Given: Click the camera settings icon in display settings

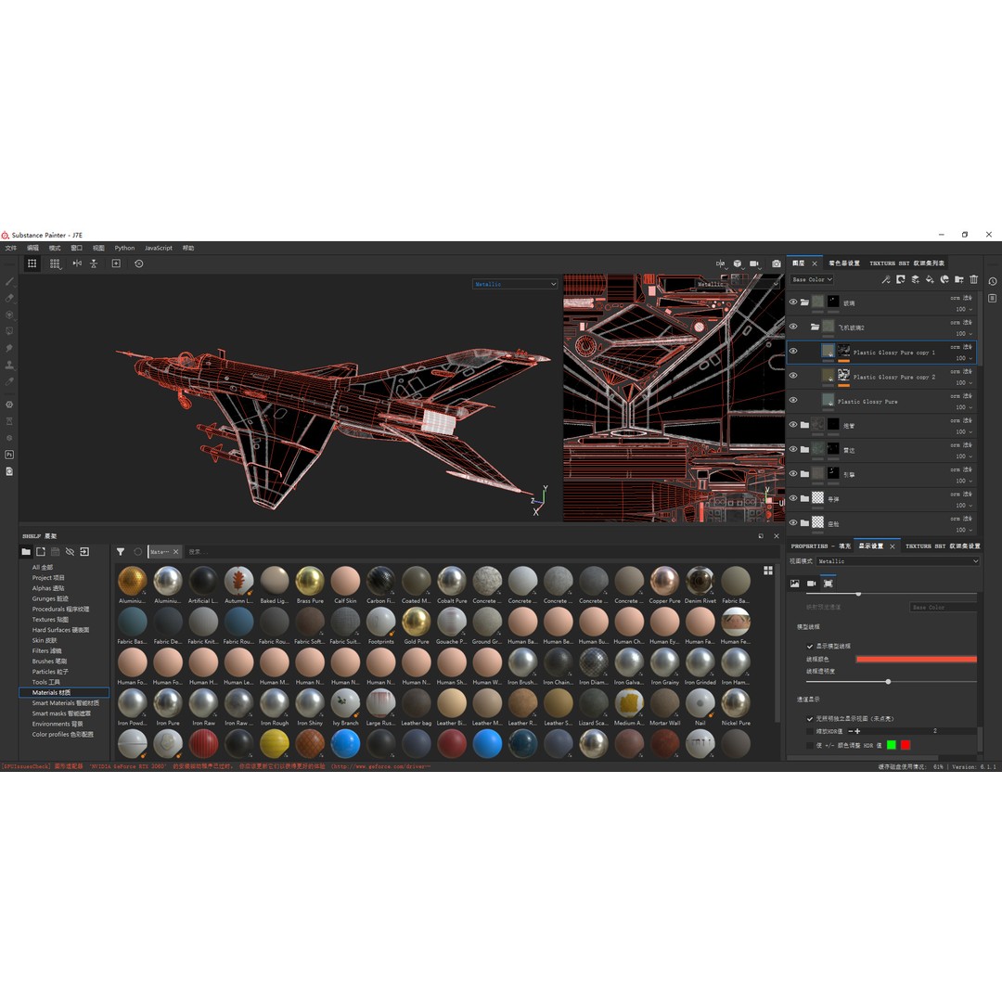Looking at the screenshot, I should (x=812, y=584).
